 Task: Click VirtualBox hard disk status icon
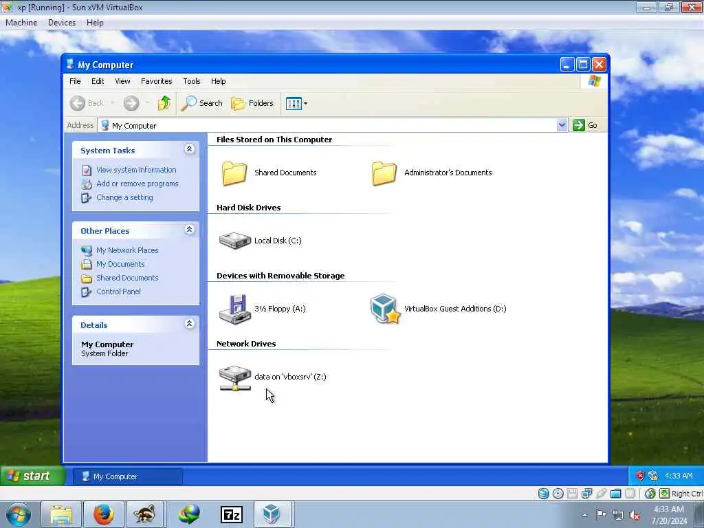(x=543, y=494)
